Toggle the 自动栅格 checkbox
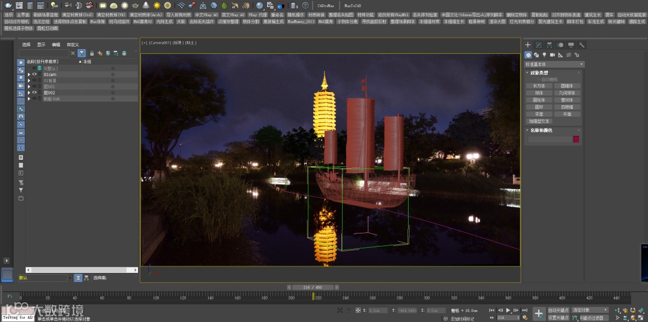This screenshot has height=322, width=648. [538, 79]
